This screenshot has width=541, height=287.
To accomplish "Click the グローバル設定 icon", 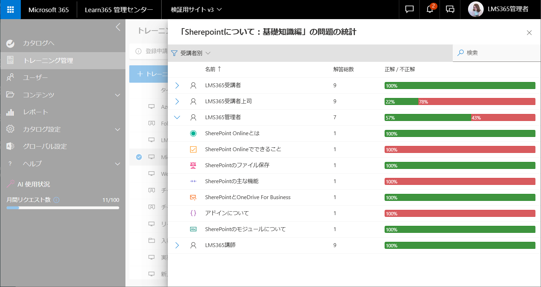I will click(10, 146).
